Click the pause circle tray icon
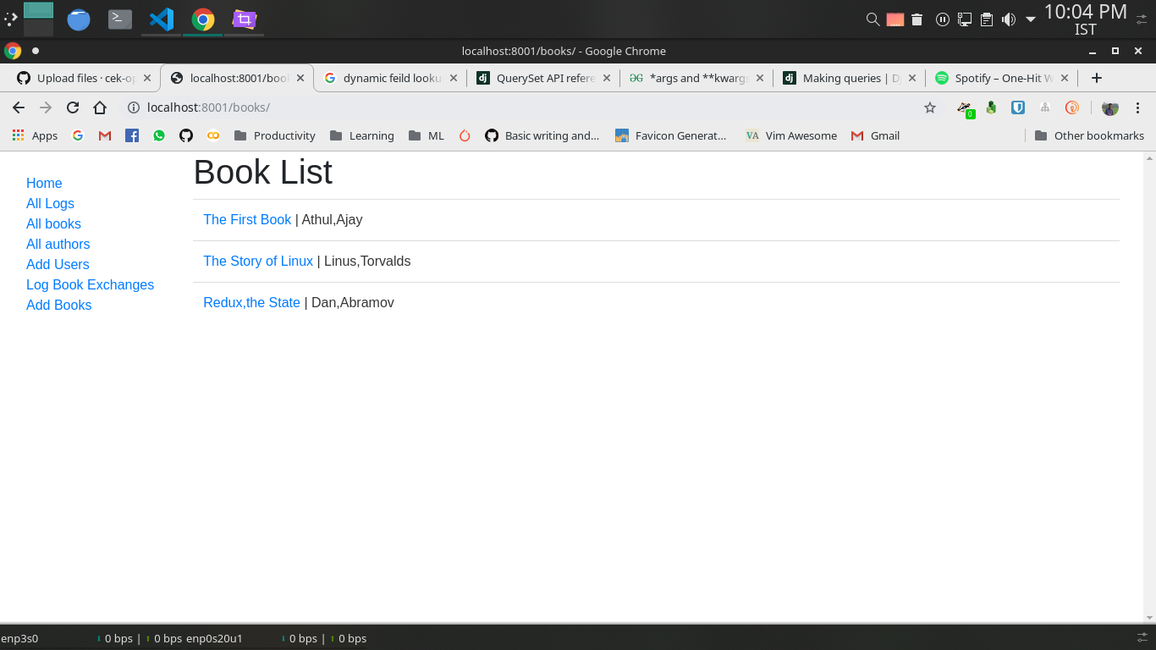 tap(942, 19)
